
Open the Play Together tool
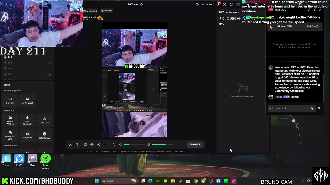[x=27, y=121]
